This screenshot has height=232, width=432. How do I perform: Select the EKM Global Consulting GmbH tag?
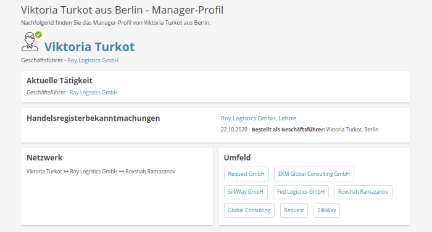pyautogui.click(x=314, y=174)
